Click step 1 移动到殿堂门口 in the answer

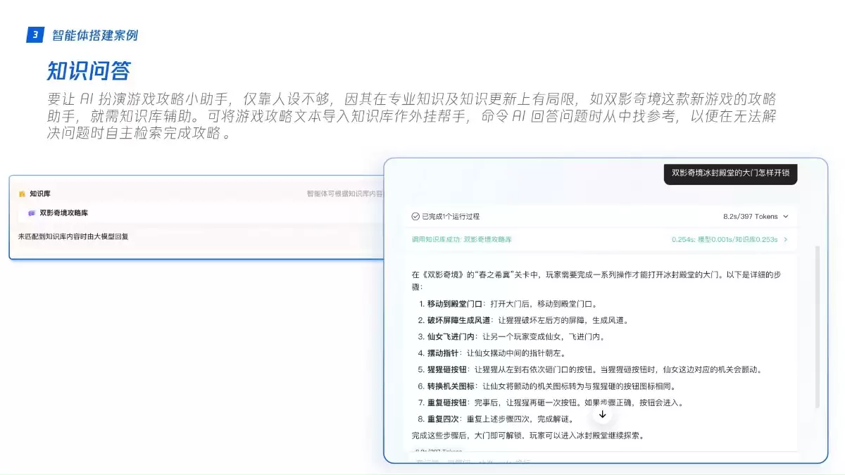click(507, 304)
